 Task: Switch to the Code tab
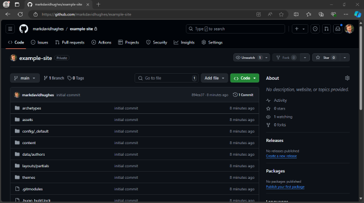click(x=16, y=42)
